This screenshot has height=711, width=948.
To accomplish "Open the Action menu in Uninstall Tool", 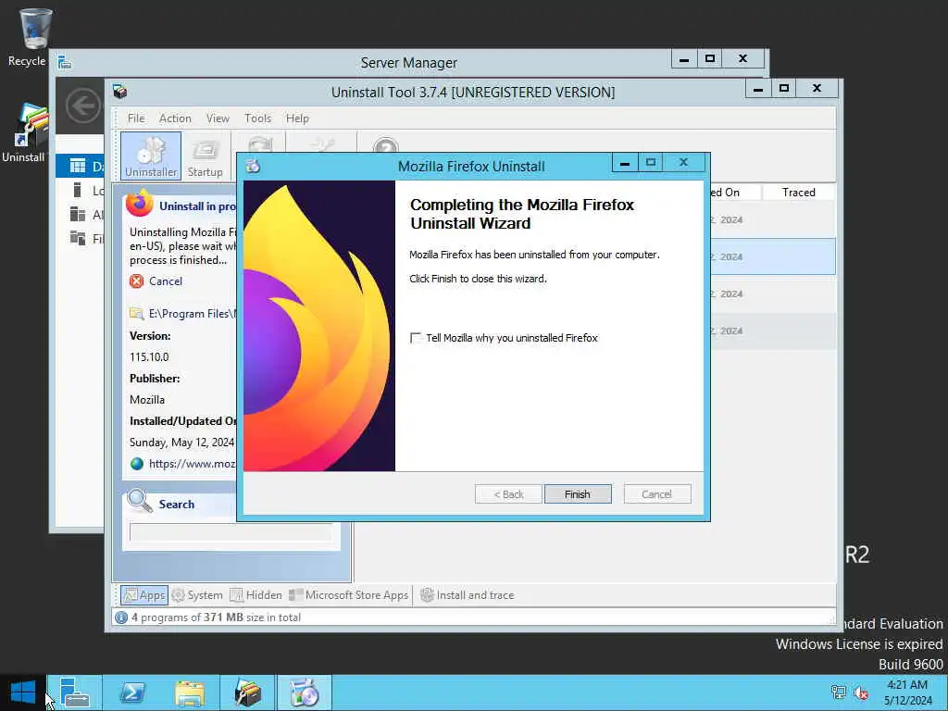I will [175, 118].
